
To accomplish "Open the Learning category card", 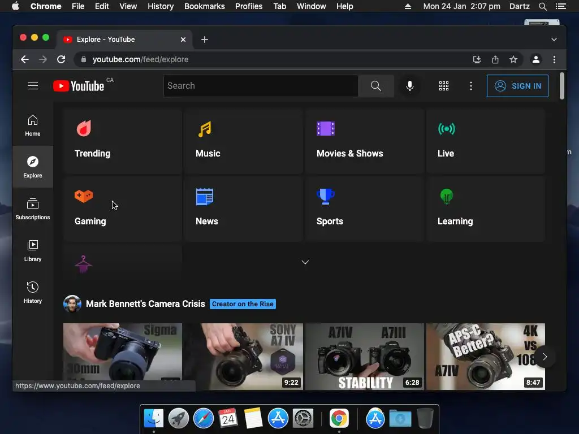I will tap(486, 209).
